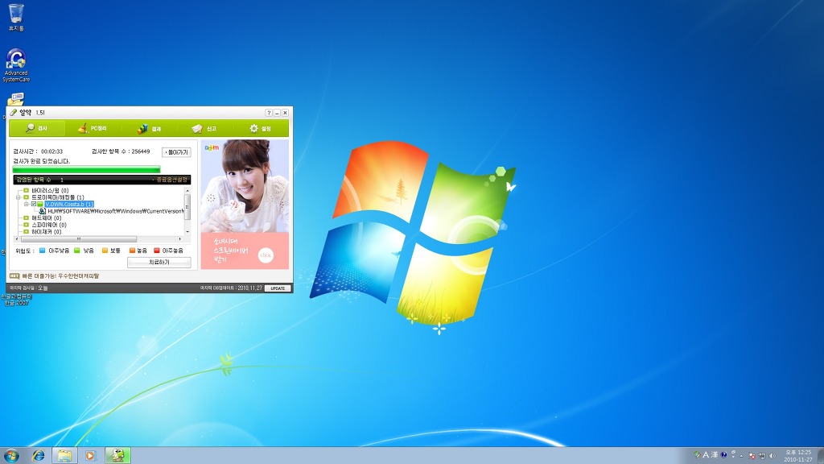Click the scan results list scroll-down arrow
The image size is (824, 464).
click(187, 232)
